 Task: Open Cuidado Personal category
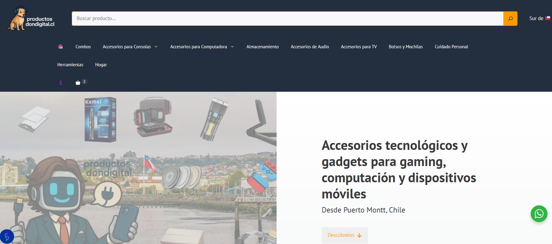451,47
